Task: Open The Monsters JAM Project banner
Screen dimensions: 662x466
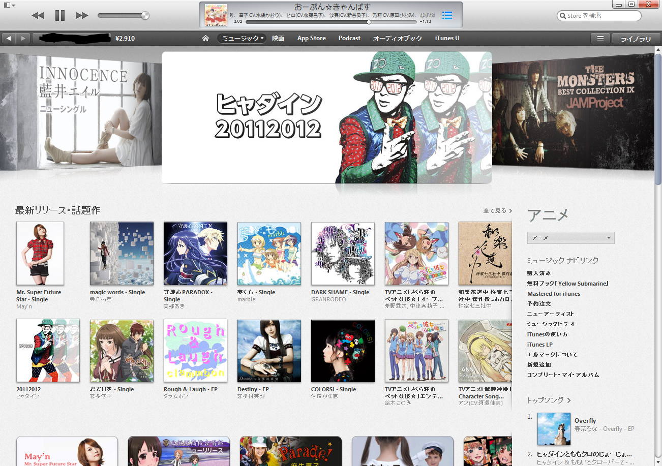Action: (573, 112)
